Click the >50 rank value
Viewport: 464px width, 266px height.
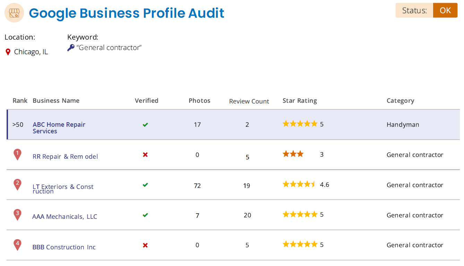tap(18, 124)
